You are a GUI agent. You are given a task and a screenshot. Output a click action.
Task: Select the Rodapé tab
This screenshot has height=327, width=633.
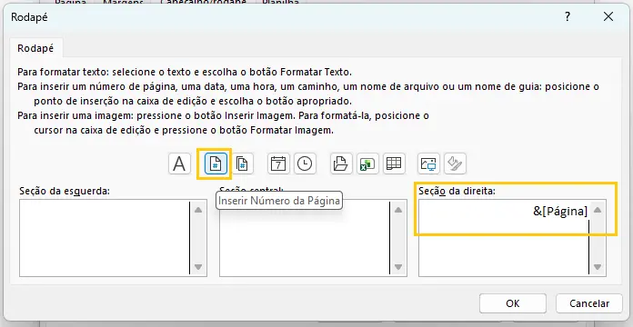click(x=35, y=48)
